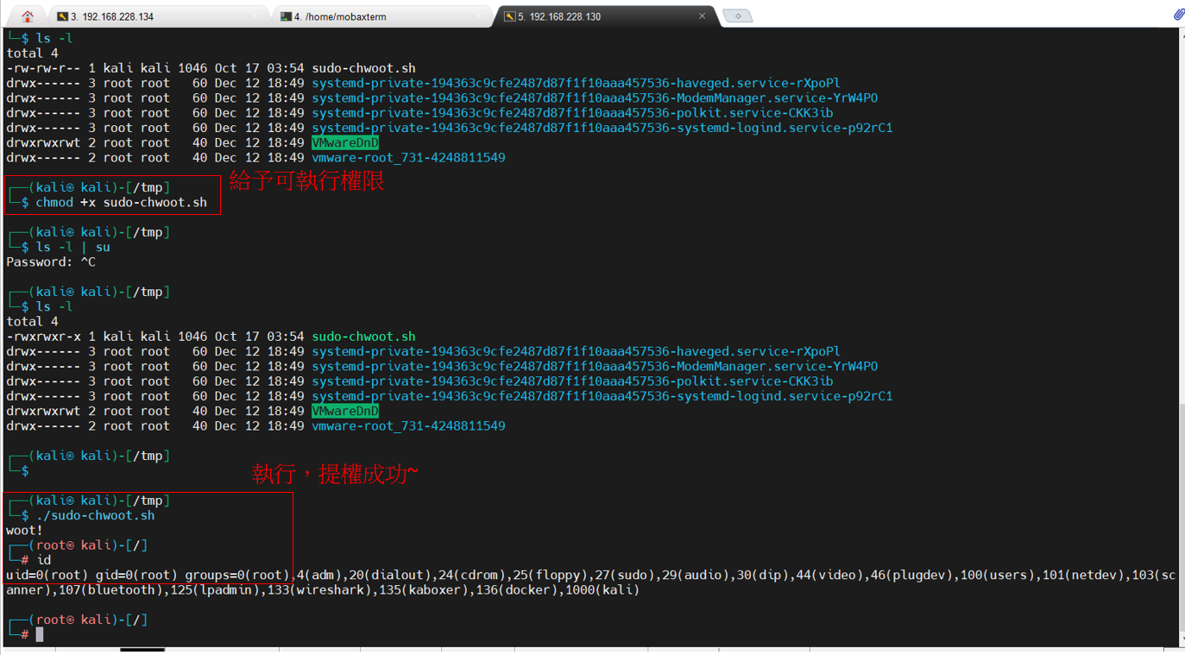
Task: Click sudo-chwoot.sh in the -rwxrwxr-x row
Action: 363,337
